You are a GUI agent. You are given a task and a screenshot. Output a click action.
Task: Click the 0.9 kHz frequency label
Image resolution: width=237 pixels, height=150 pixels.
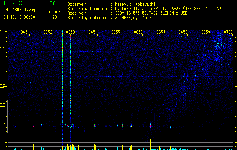(x=3, y=86)
